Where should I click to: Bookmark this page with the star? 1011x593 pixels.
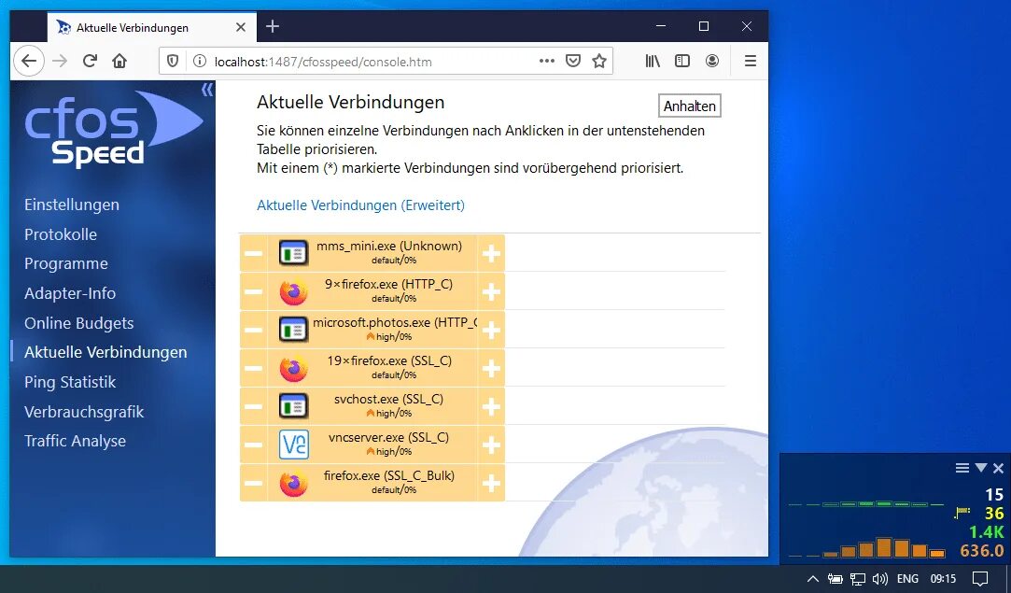(x=599, y=61)
